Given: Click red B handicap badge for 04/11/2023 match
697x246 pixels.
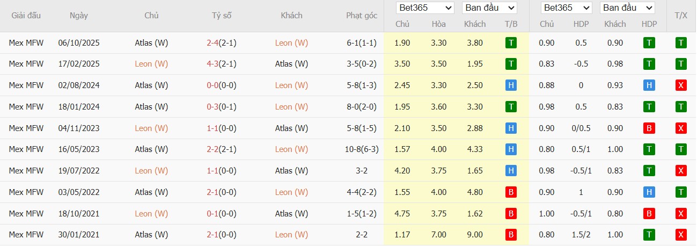Looking at the screenshot, I should point(649,128).
